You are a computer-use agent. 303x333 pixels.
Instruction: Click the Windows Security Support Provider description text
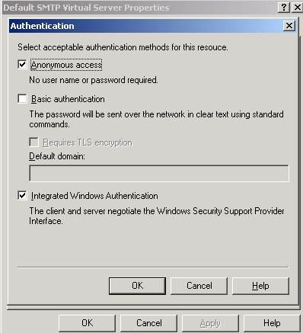(x=157, y=216)
